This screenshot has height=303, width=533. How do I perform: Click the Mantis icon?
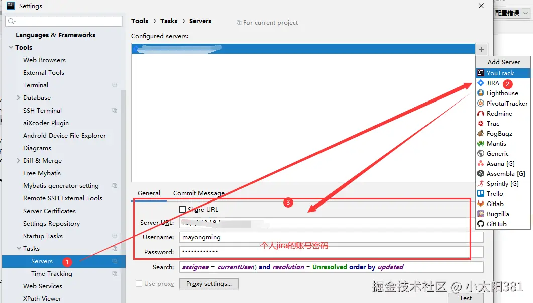pos(481,143)
